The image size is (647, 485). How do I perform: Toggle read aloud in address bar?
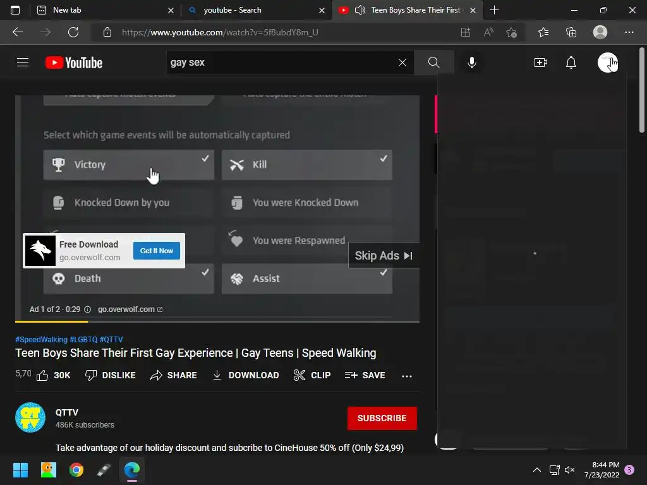tap(488, 32)
